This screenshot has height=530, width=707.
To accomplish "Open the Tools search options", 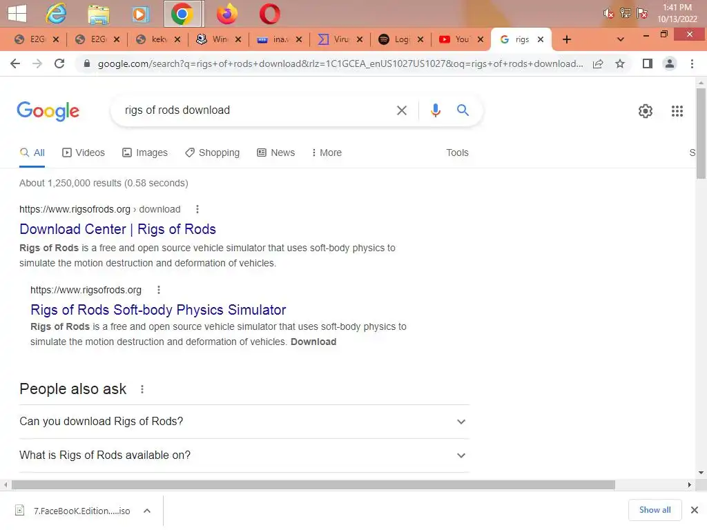I will [457, 153].
